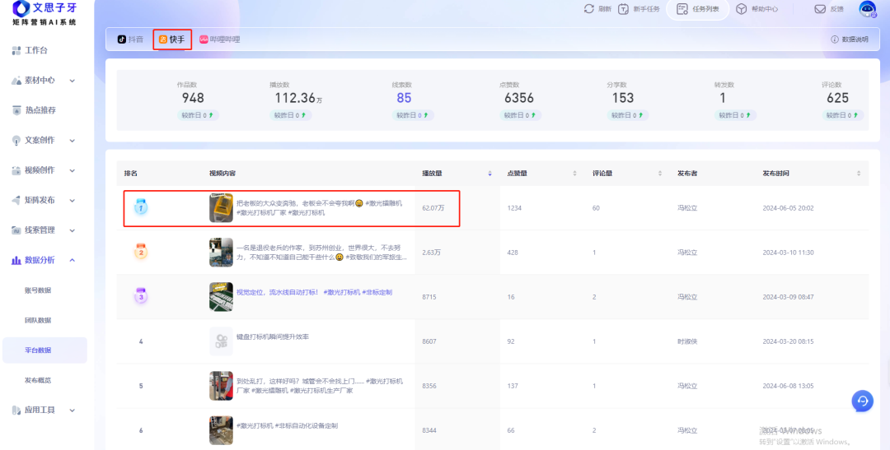The image size is (890, 450).
Task: Click the 矩阵发布 send icon
Action: [16, 200]
